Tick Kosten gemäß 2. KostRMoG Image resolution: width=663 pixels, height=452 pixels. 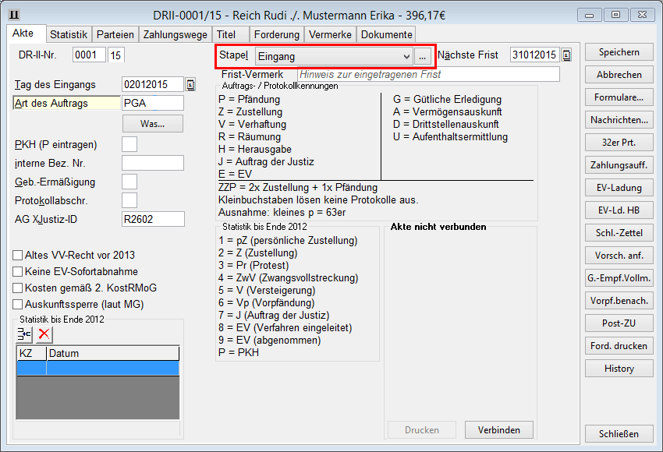(18, 288)
